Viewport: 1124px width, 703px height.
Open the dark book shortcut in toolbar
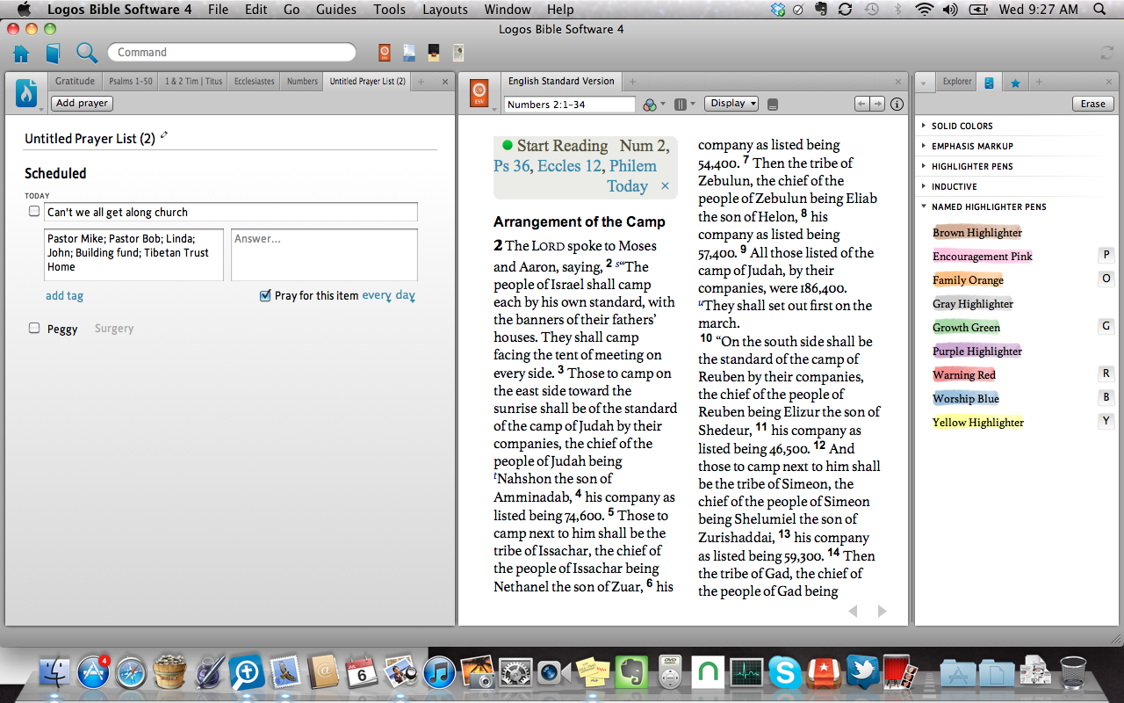point(434,53)
